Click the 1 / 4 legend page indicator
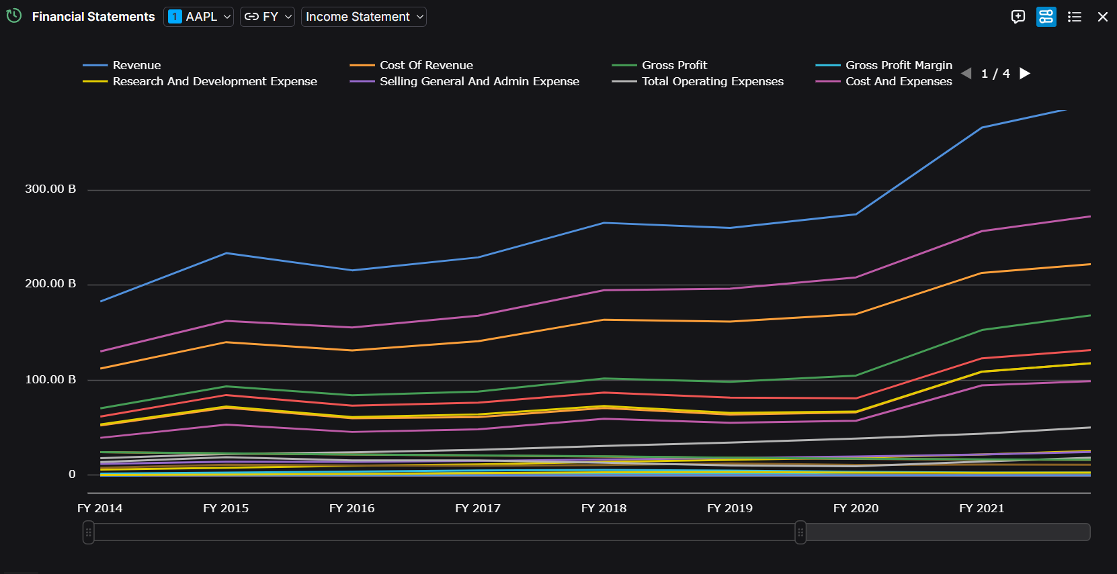This screenshot has height=574, width=1117. point(995,73)
